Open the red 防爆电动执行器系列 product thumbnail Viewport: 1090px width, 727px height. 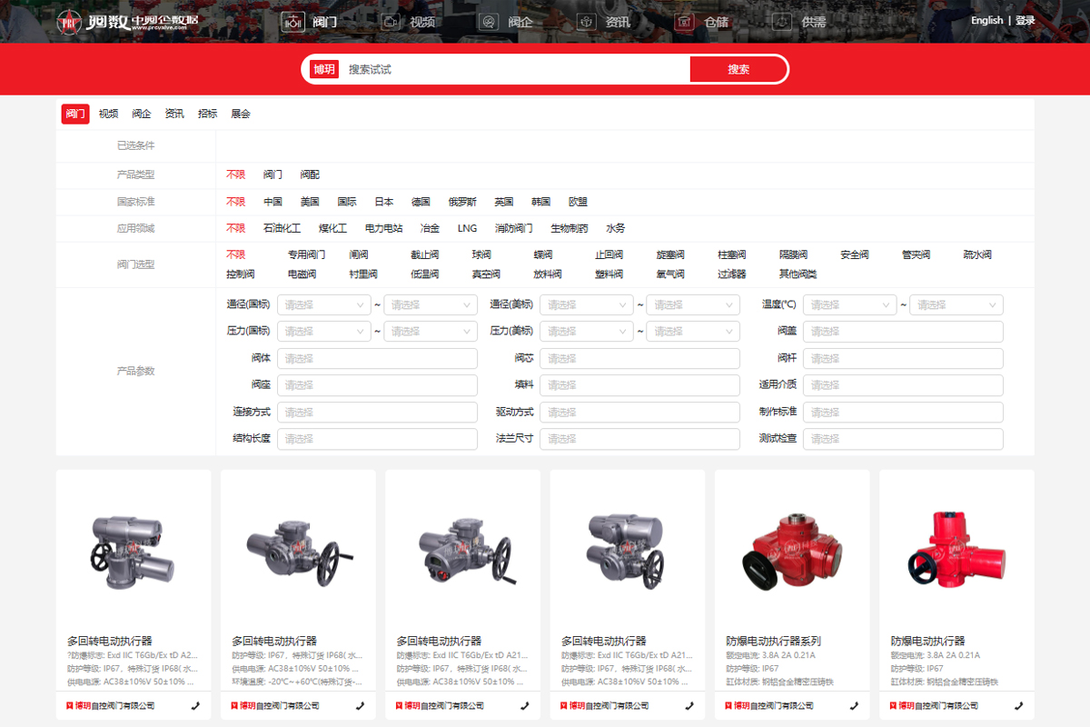pyautogui.click(x=791, y=550)
